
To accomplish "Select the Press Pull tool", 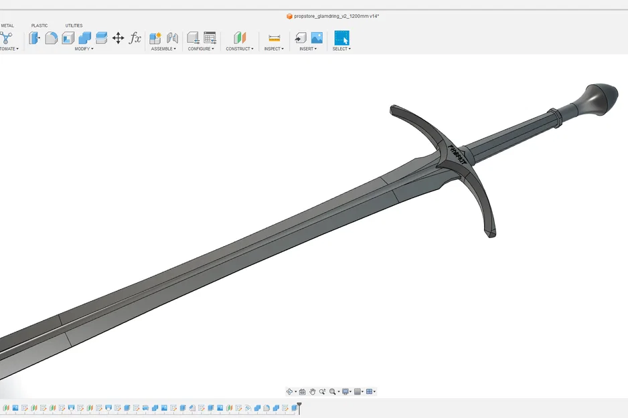I will pos(33,38).
